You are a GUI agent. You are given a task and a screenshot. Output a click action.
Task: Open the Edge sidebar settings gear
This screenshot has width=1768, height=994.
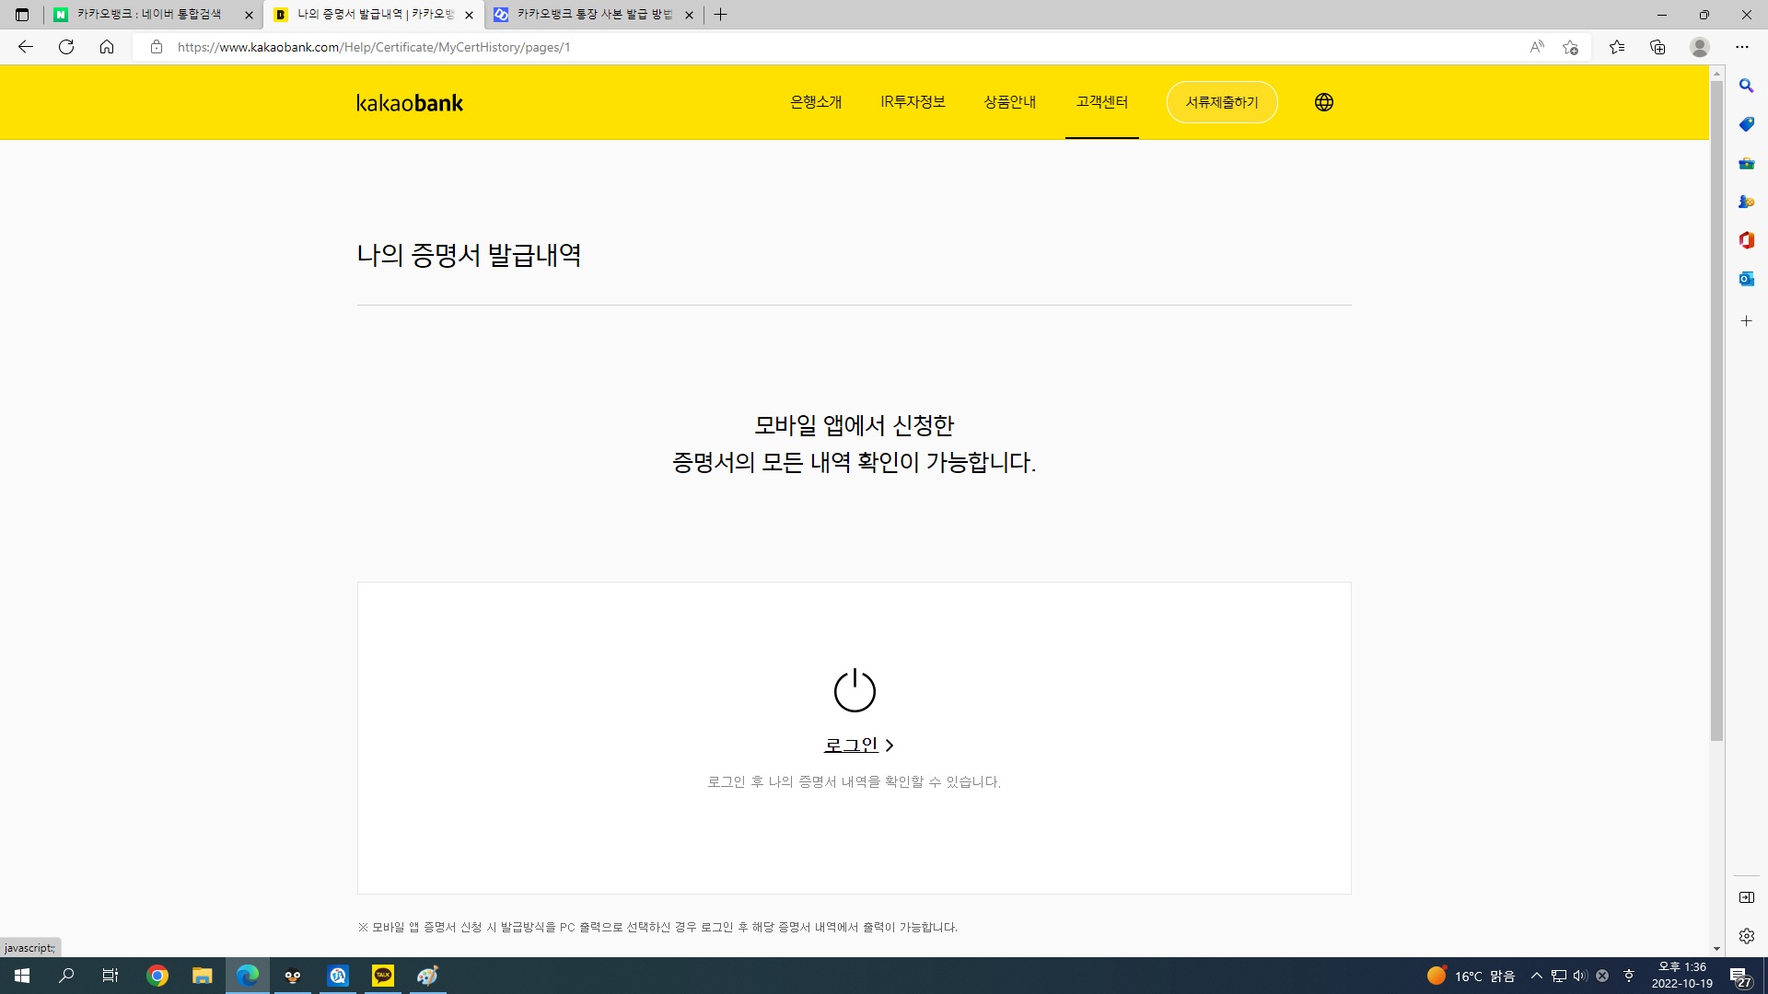pos(1746,936)
